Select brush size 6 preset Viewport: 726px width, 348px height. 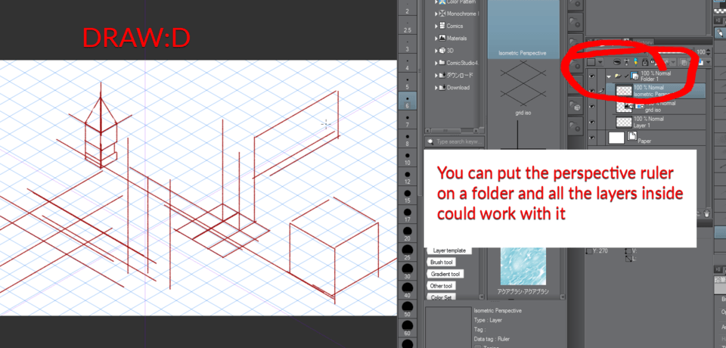coord(408,103)
